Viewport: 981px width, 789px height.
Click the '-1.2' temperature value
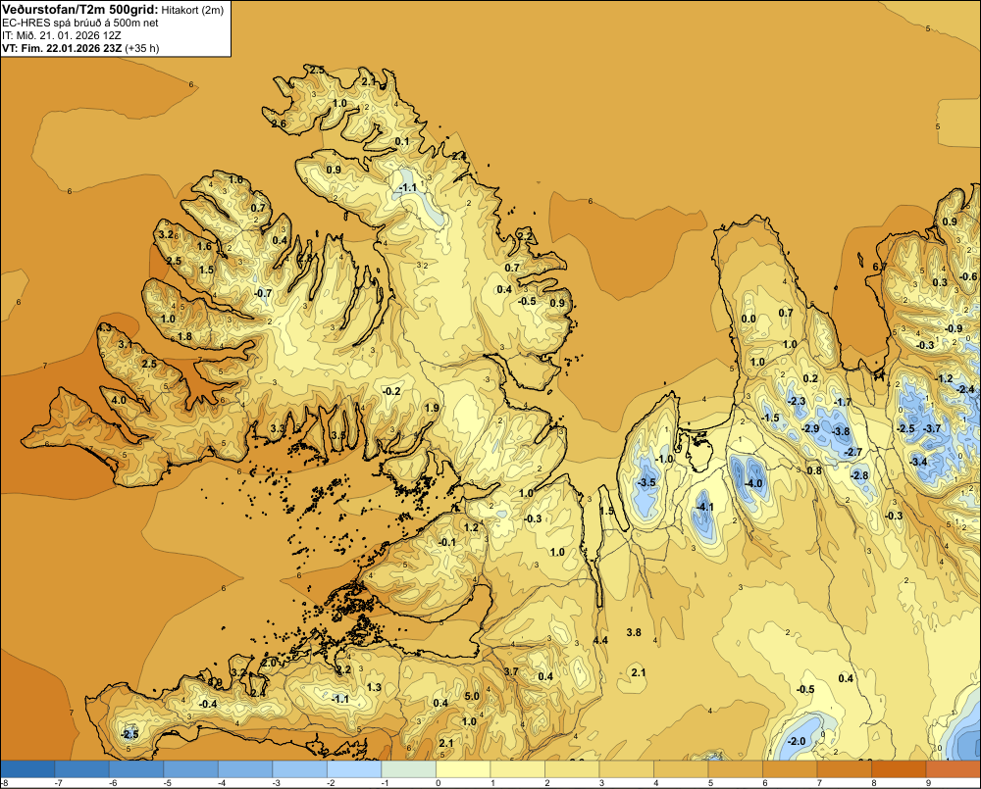944,378
